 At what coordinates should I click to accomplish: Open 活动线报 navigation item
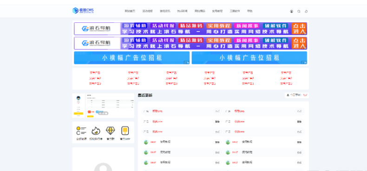pos(147,11)
